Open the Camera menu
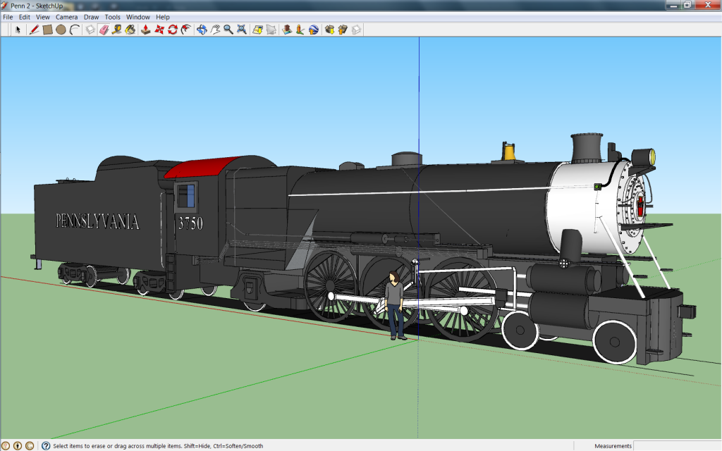 click(67, 17)
